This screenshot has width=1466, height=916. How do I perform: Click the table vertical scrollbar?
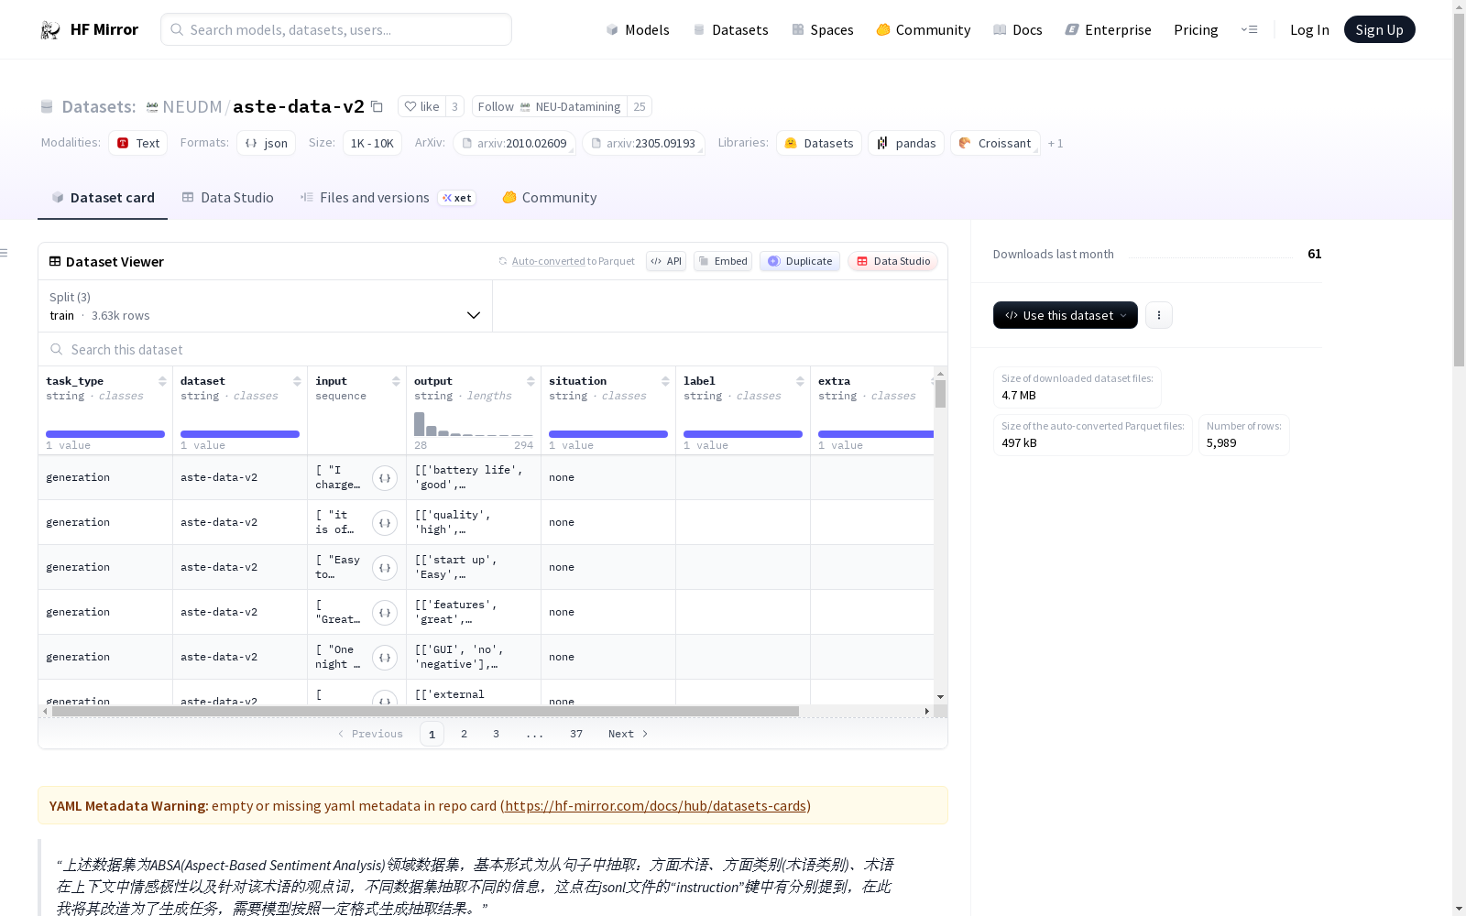pyautogui.click(x=940, y=394)
